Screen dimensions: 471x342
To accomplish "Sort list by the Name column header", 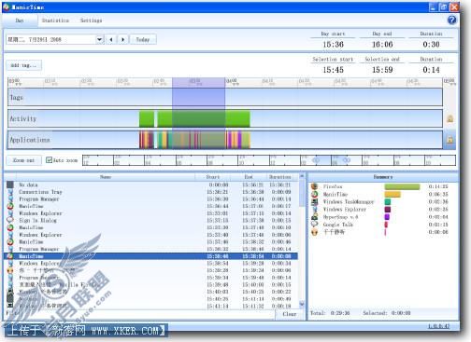I will pos(106,177).
